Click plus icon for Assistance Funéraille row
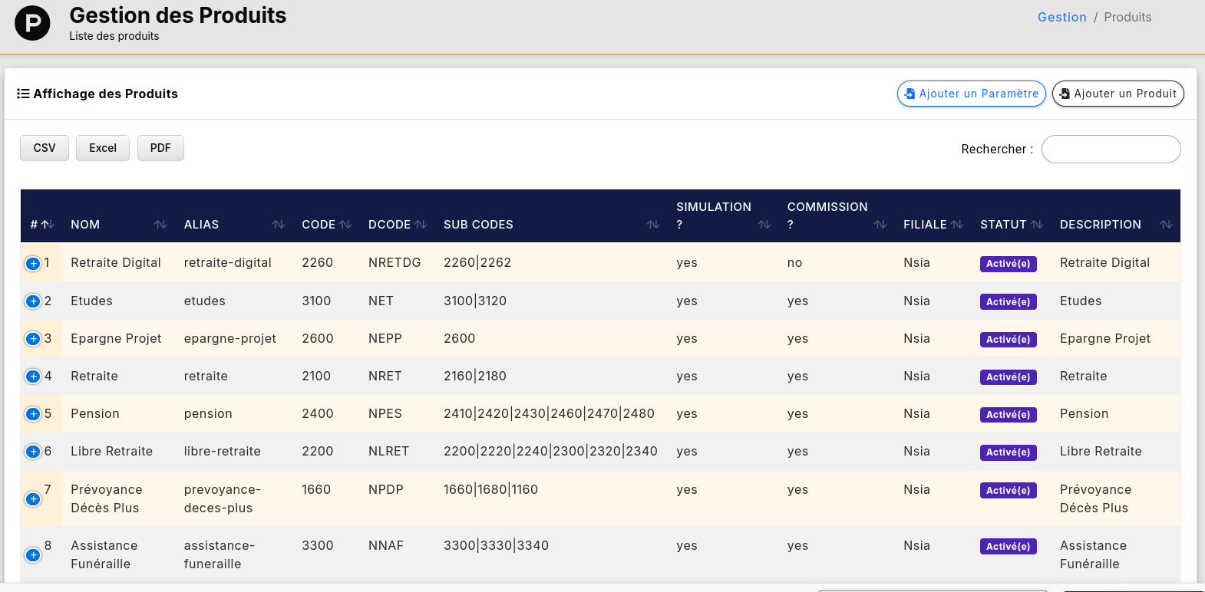Viewport: 1205px width, 592px height. point(33,555)
